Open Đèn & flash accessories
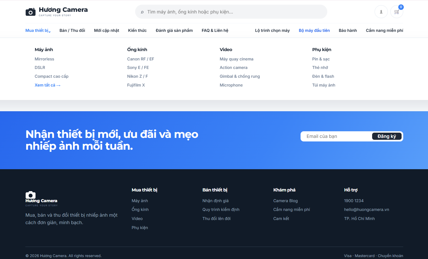Screen dimensions: 428x259 pos(323,76)
